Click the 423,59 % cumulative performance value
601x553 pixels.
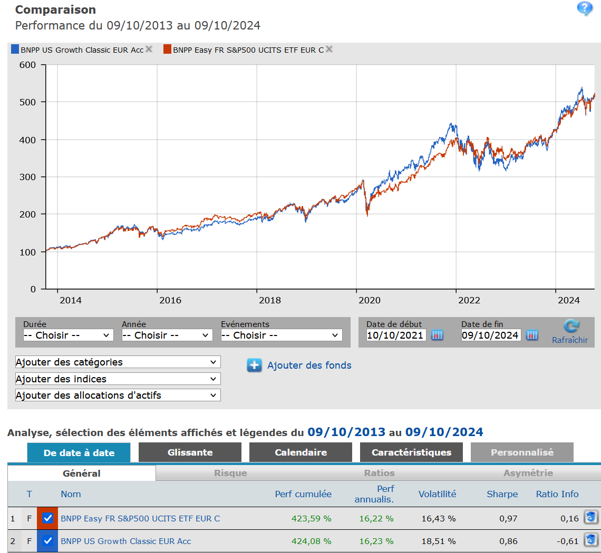click(x=311, y=519)
